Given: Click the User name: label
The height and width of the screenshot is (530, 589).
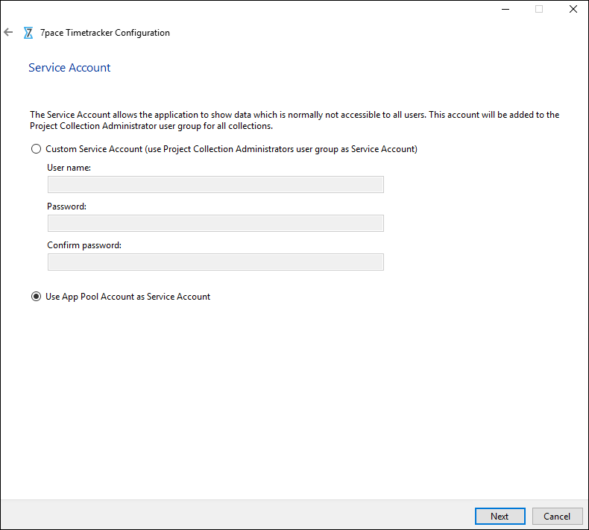Looking at the screenshot, I should pos(69,168).
